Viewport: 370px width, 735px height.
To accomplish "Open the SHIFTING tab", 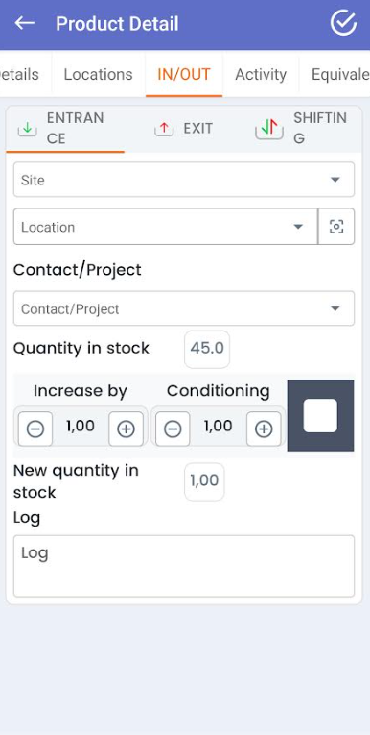I will tap(303, 129).
